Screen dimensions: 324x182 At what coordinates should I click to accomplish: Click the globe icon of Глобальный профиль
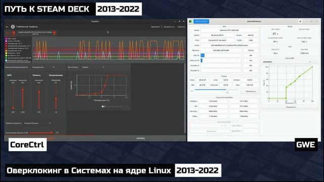tap(13, 27)
